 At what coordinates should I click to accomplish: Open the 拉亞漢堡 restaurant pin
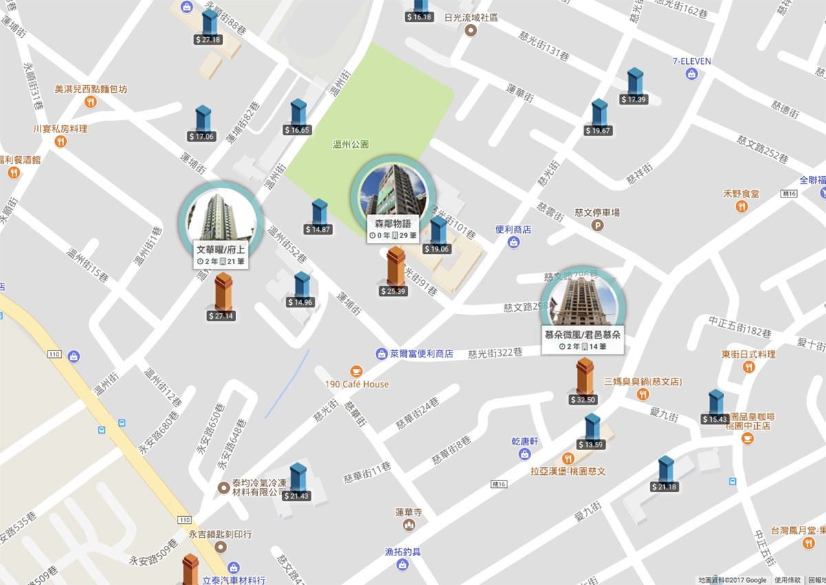click(569, 458)
